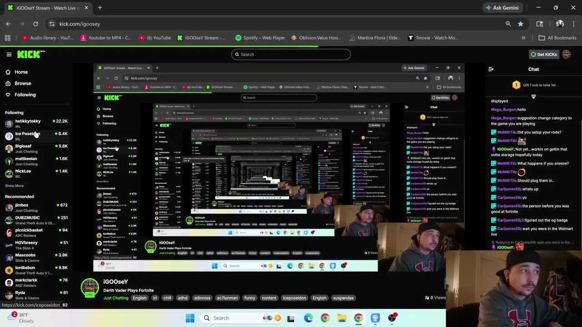Select the iceposeidon stream tag

click(x=295, y=298)
